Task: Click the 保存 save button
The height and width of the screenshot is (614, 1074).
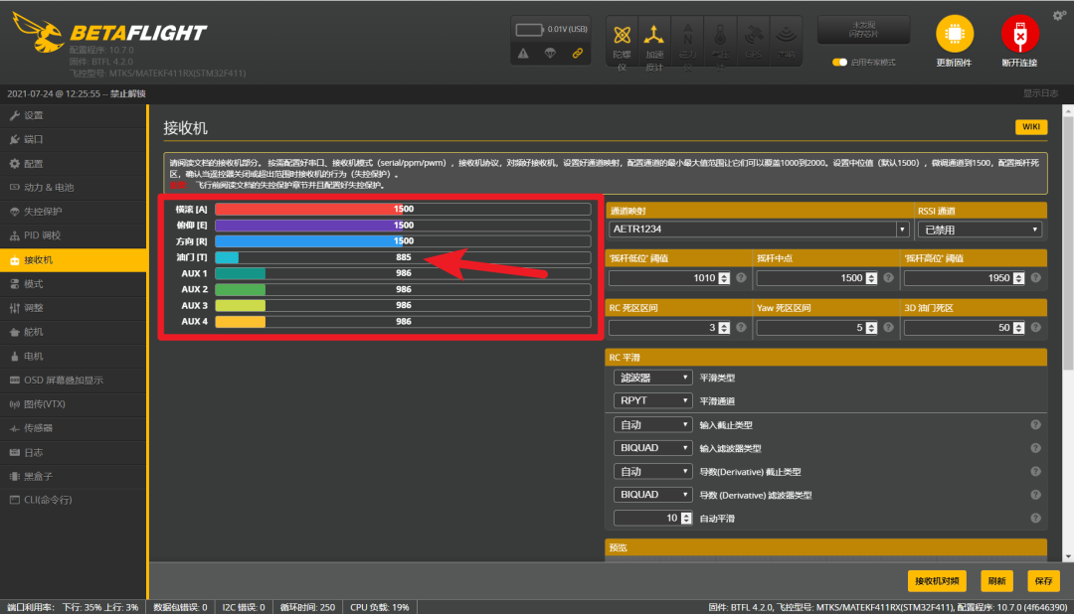Action: pos(1043,581)
